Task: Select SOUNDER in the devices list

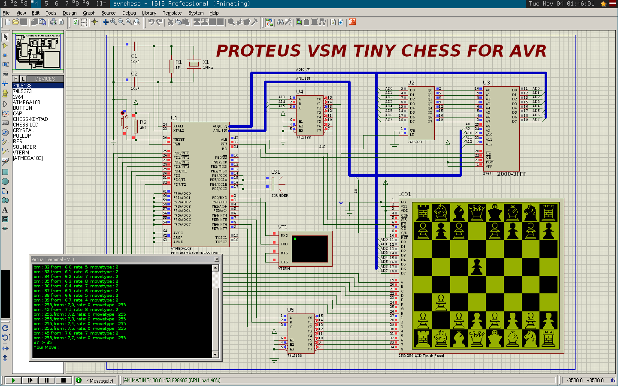Action: coord(38,147)
